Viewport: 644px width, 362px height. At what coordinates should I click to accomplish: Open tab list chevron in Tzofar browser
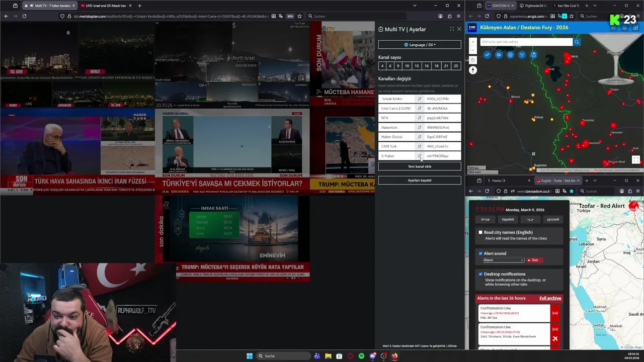pos(595,180)
